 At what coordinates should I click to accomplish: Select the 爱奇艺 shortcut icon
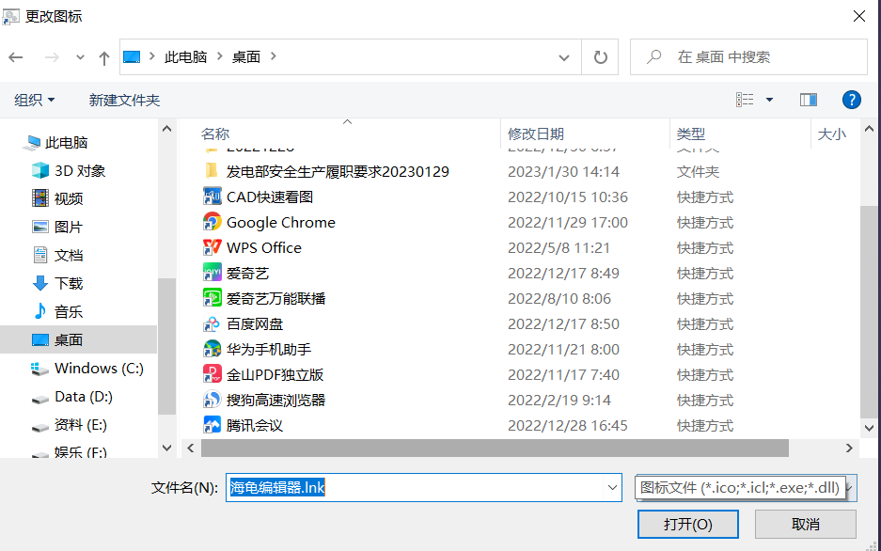pos(212,273)
